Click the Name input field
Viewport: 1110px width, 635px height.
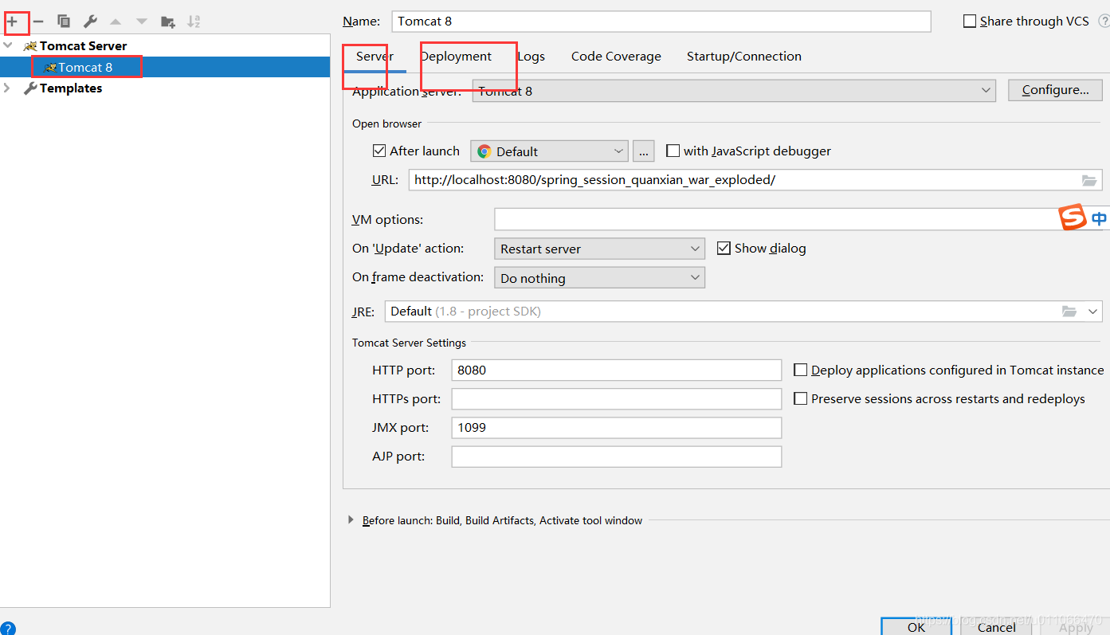click(661, 22)
